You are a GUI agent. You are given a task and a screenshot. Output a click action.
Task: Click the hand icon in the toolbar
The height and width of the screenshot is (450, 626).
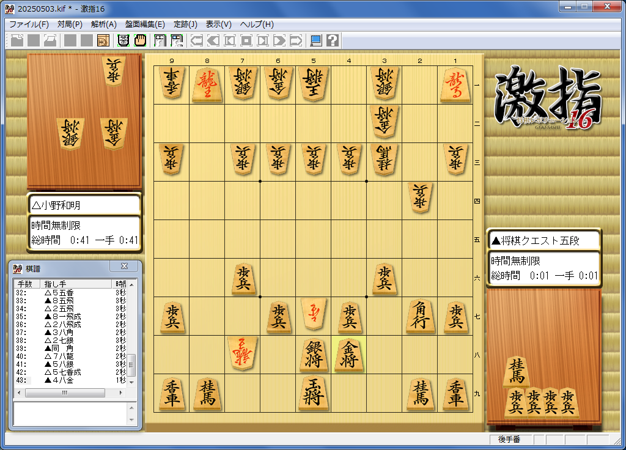click(140, 41)
